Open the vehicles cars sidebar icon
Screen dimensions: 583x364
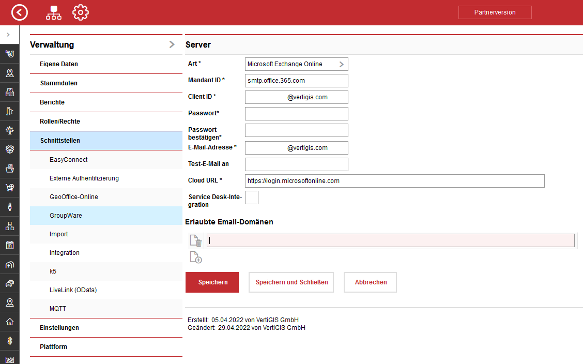click(10, 283)
